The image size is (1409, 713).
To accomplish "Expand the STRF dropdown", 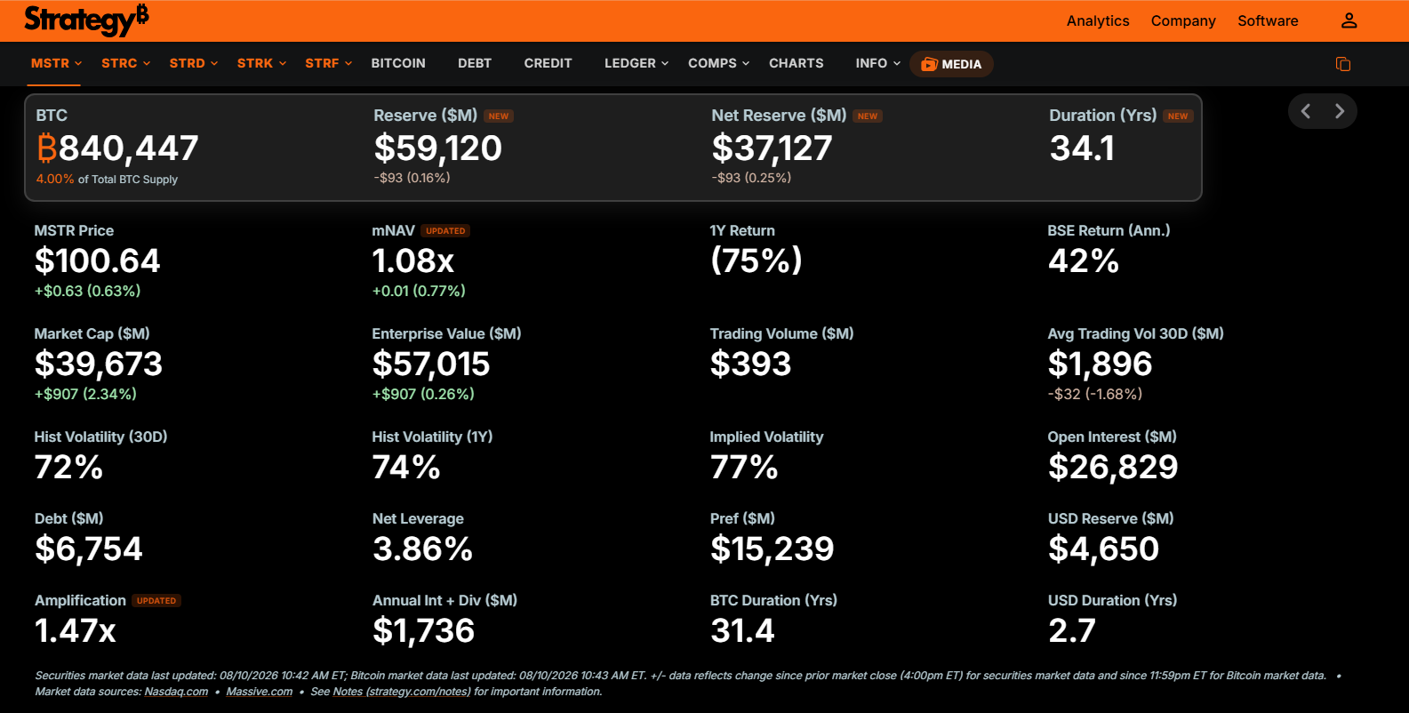I will (329, 63).
